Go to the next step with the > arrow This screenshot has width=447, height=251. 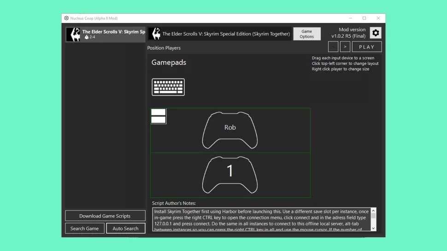345,47
